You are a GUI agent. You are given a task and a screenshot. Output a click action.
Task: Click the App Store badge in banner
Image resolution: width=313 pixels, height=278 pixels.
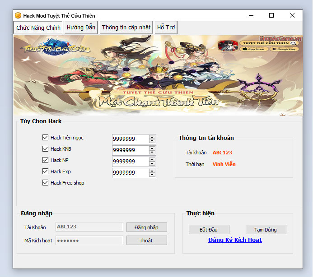254,49
